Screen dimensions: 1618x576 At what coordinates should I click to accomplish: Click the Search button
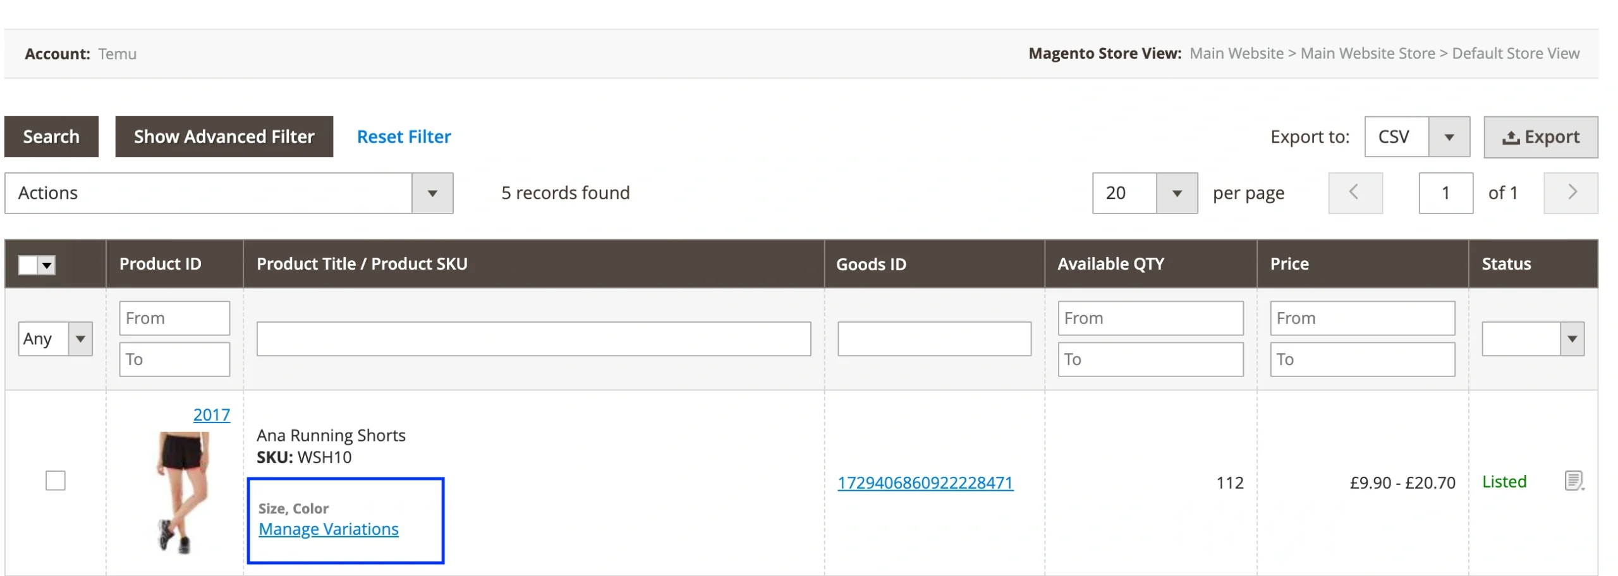click(x=51, y=136)
